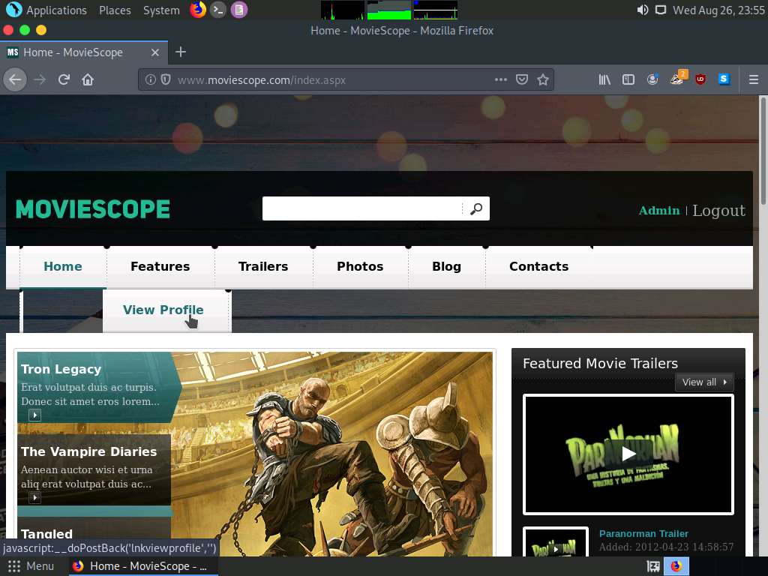
Task: Open the Firefox Library icon
Action: 604,79
